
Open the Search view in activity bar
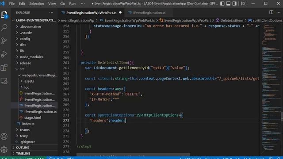[x=4, y=27]
